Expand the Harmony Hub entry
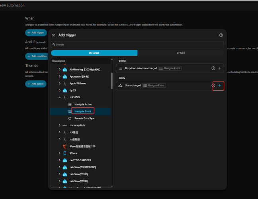 pyautogui.click(x=60, y=125)
